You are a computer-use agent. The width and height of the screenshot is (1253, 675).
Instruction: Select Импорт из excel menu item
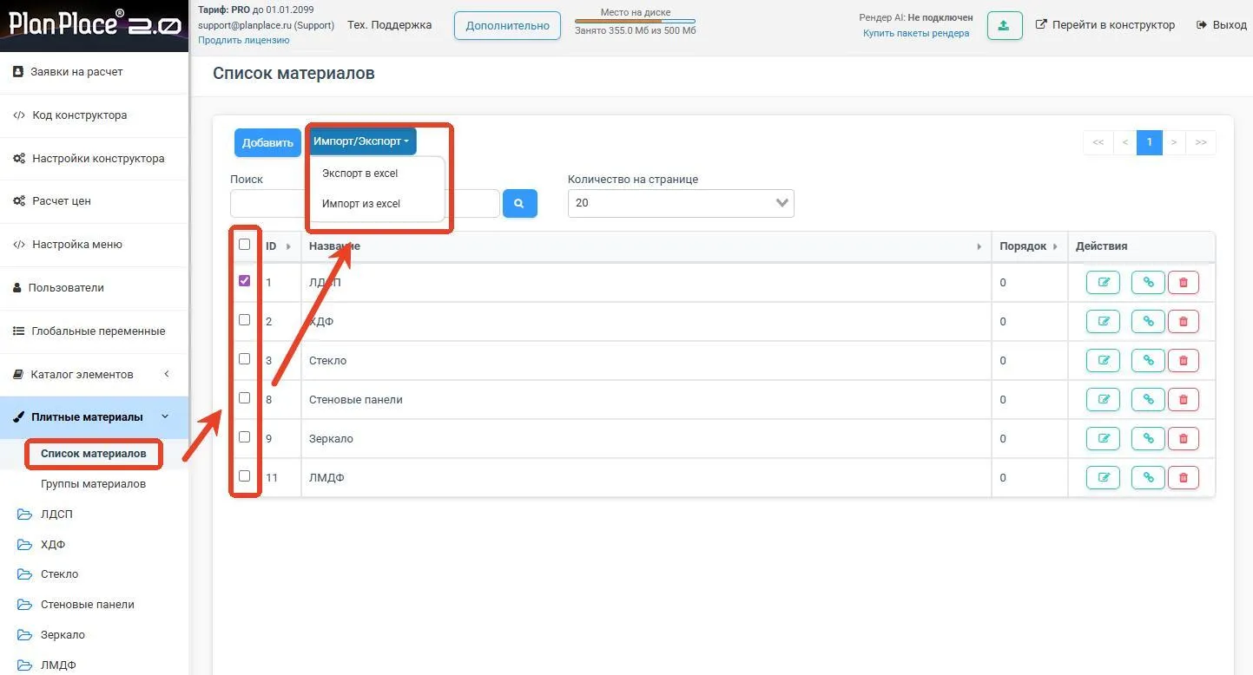coord(361,204)
